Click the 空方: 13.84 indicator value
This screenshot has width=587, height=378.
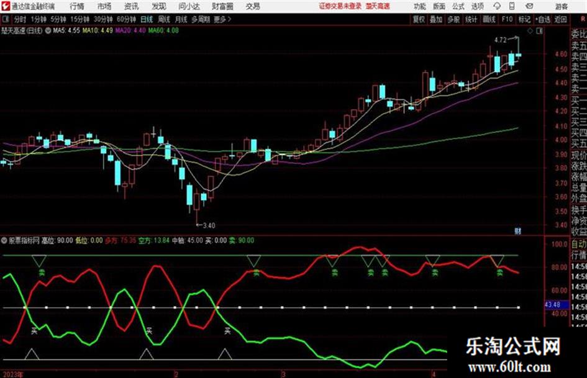coord(154,240)
